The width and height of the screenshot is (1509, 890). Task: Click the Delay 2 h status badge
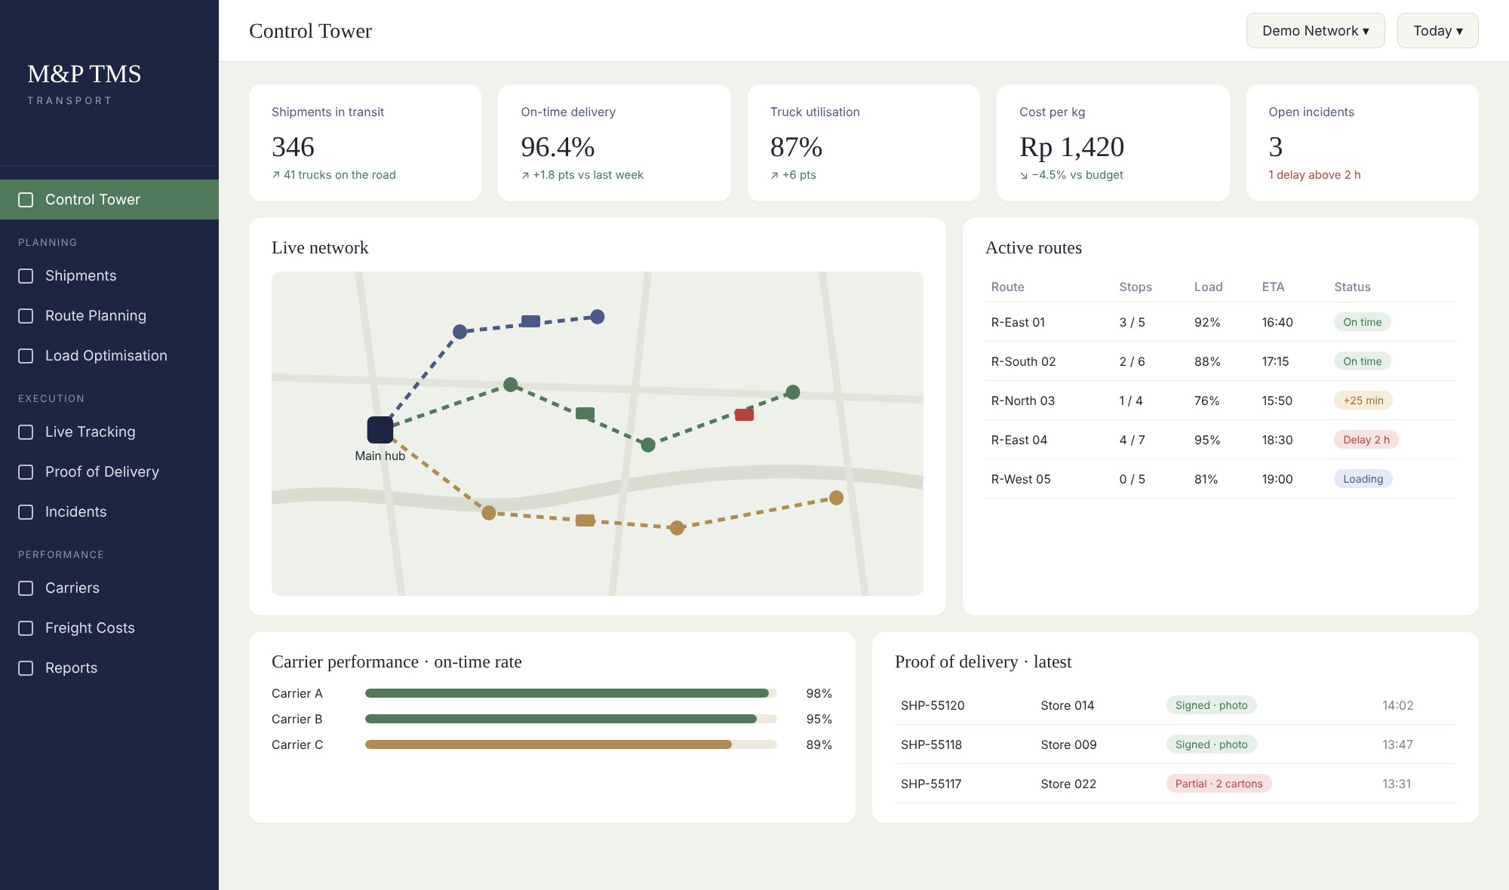coord(1366,440)
